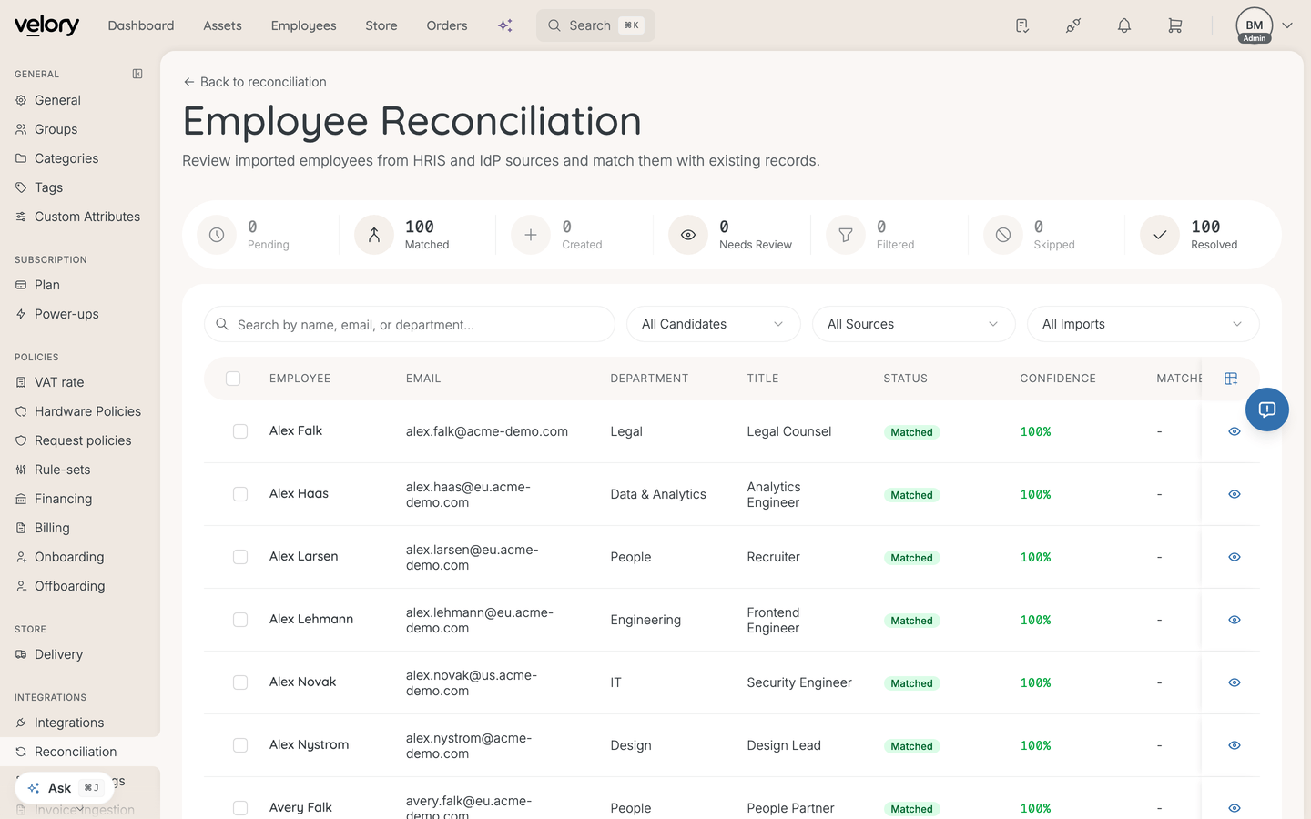The width and height of the screenshot is (1311, 819).
Task: Click the Velory logo
Action: pyautogui.click(x=46, y=25)
